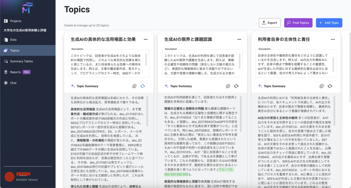Viewport: 351px width, 188px height.
Task: Go to the Data section
Action: (x=13, y=40)
